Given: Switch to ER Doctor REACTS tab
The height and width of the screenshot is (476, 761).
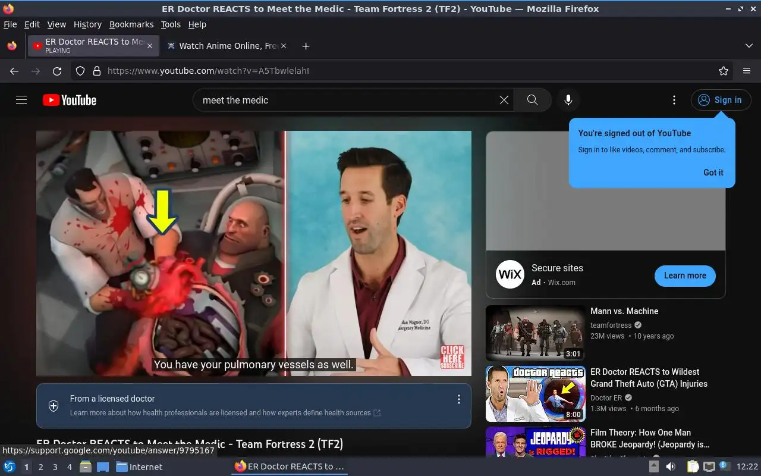Looking at the screenshot, I should [94, 46].
